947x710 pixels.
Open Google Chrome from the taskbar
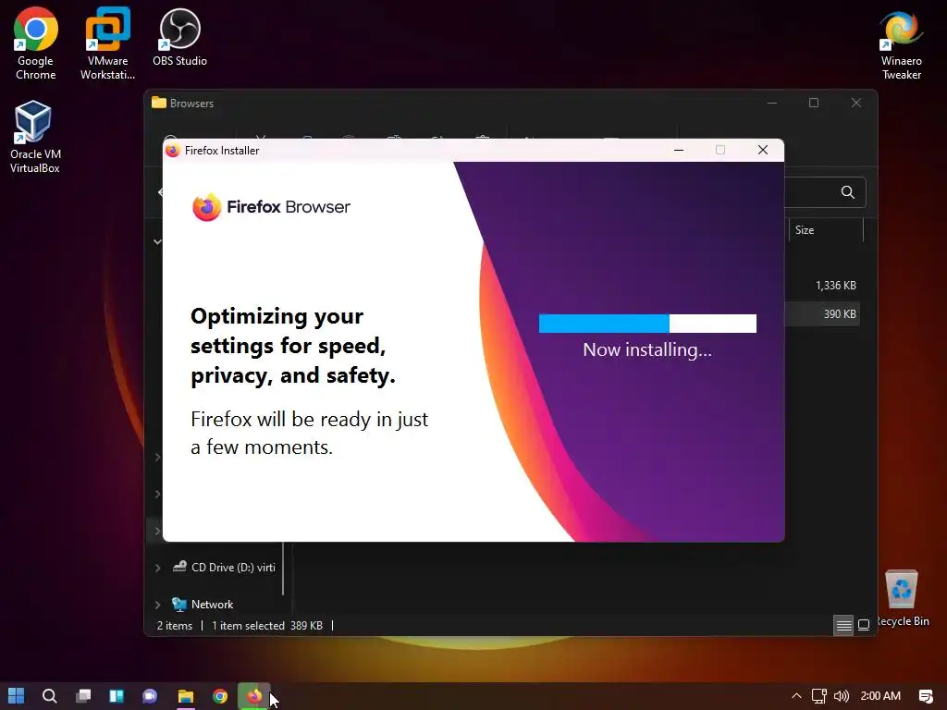tap(220, 696)
